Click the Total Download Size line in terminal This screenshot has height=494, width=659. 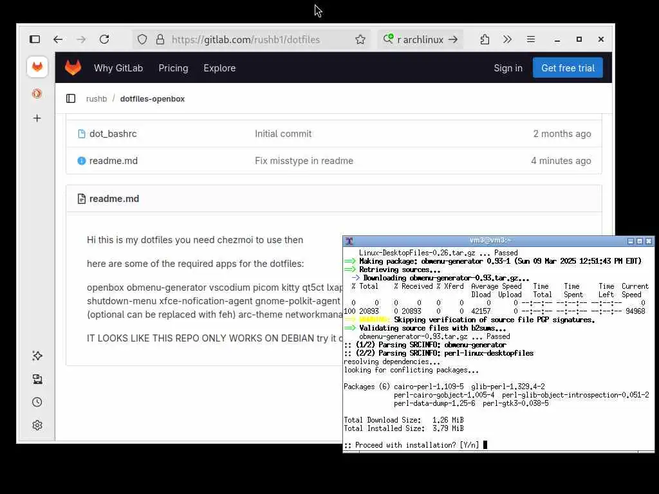pos(404,419)
